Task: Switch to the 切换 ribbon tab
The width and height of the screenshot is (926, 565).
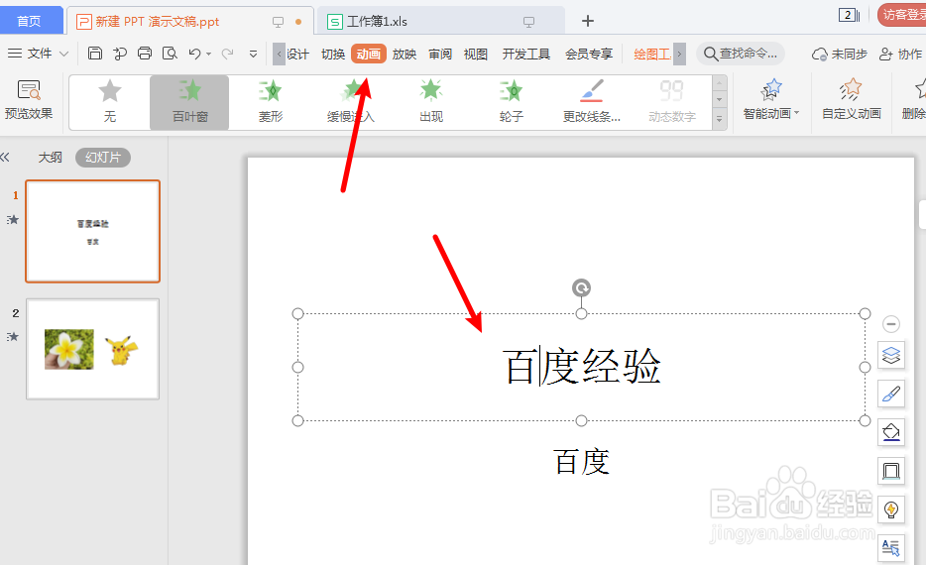Action: point(333,54)
